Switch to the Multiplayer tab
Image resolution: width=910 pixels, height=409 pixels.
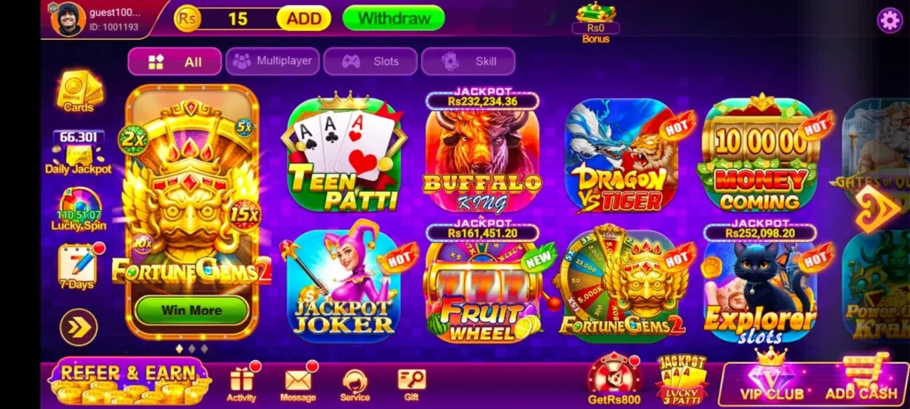[x=272, y=61]
